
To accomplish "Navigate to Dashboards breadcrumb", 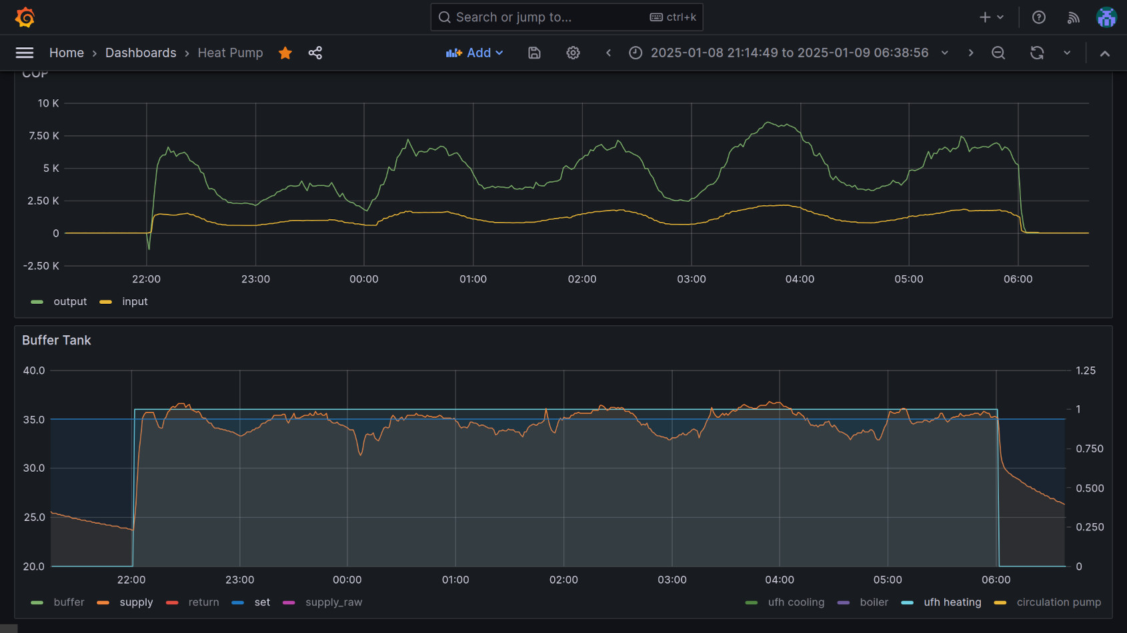I will click(x=141, y=53).
